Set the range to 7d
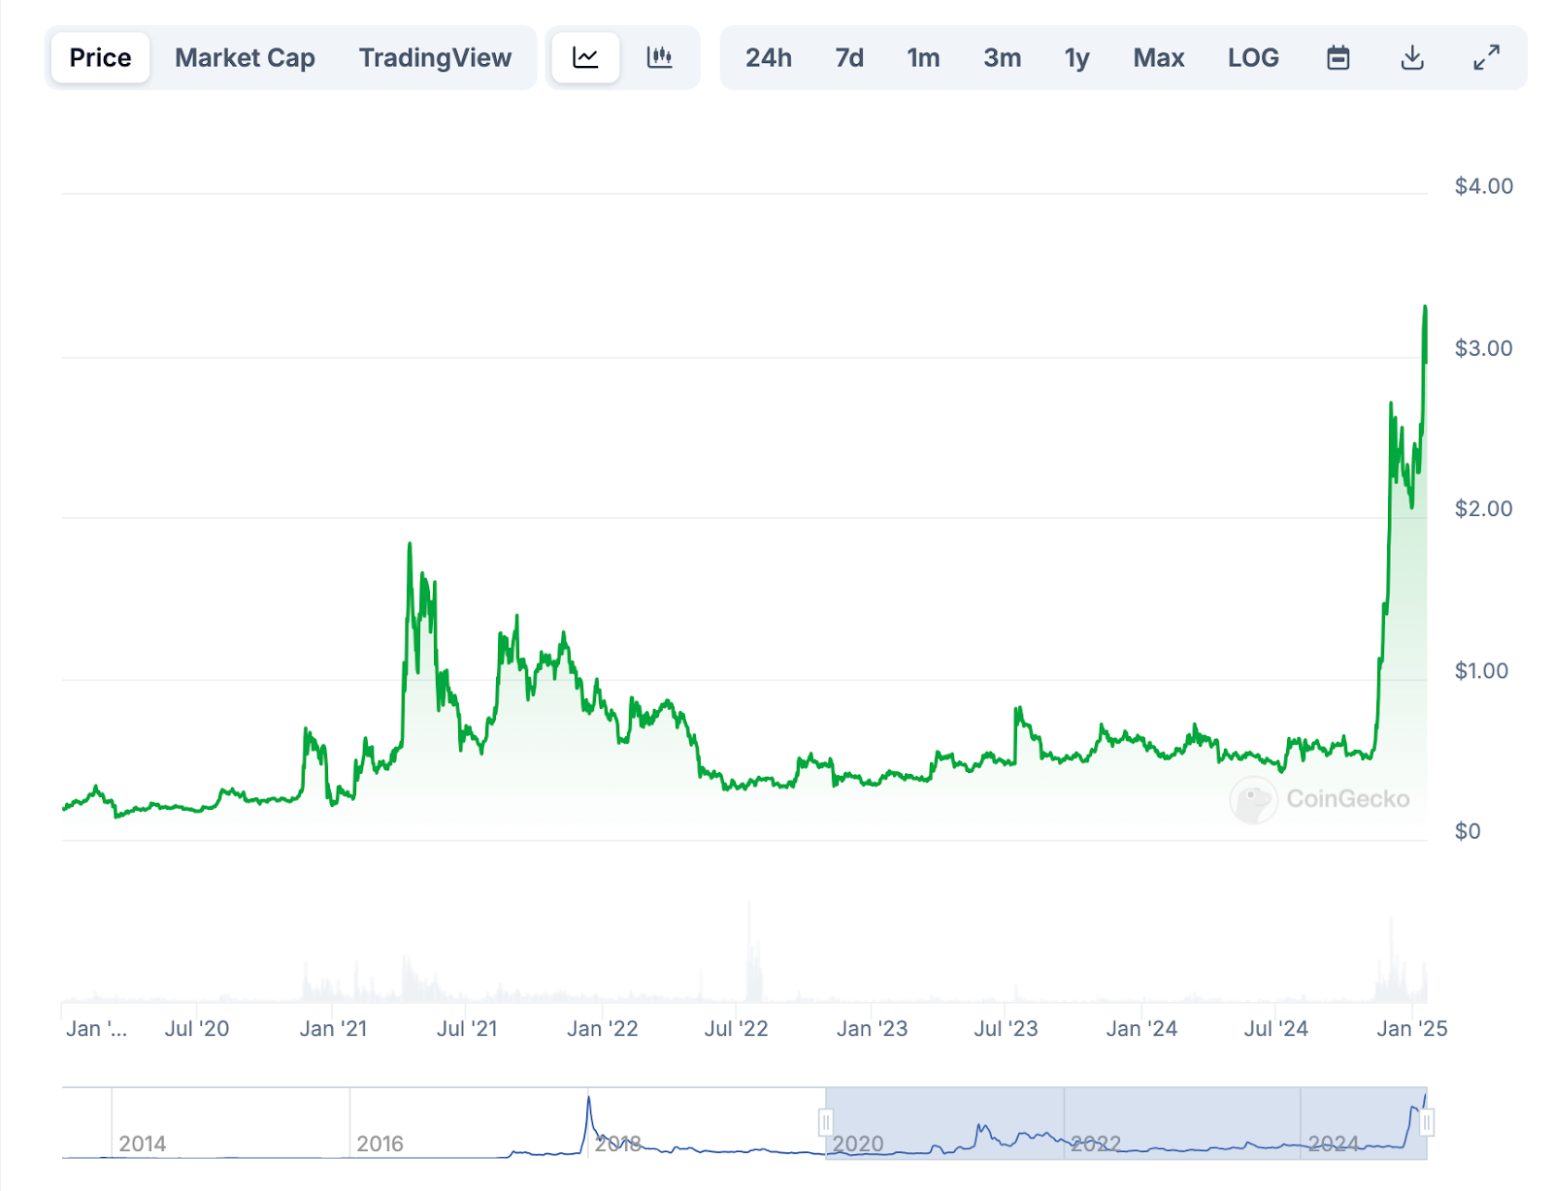 pos(849,58)
